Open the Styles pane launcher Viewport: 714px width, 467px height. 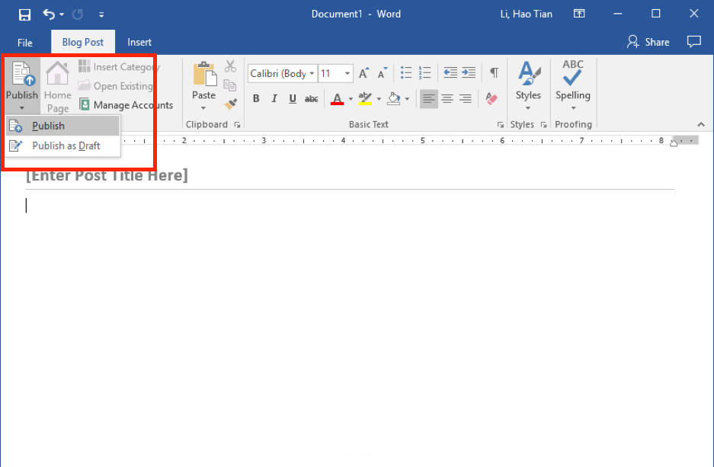tap(544, 125)
